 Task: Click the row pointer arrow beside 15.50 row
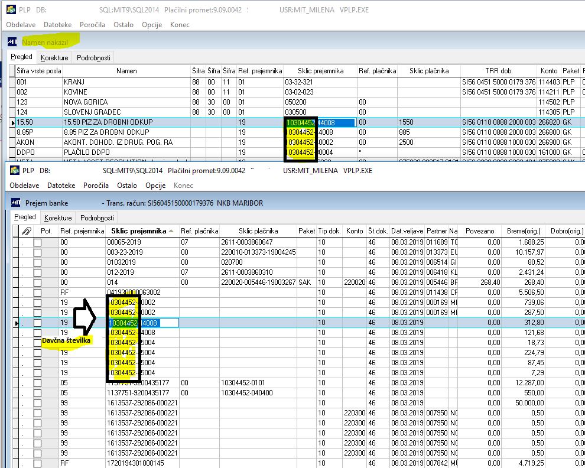(14, 122)
